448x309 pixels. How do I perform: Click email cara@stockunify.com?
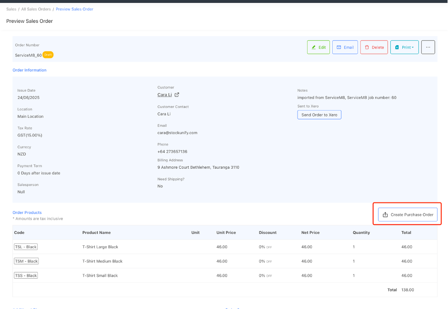click(177, 133)
